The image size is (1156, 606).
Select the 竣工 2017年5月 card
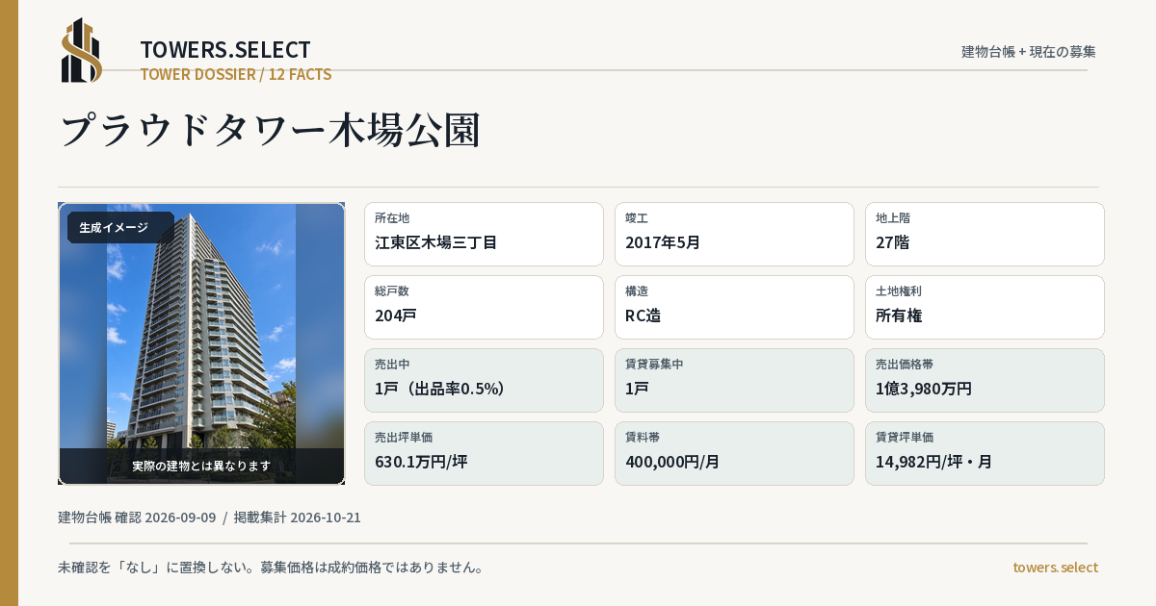(x=734, y=234)
